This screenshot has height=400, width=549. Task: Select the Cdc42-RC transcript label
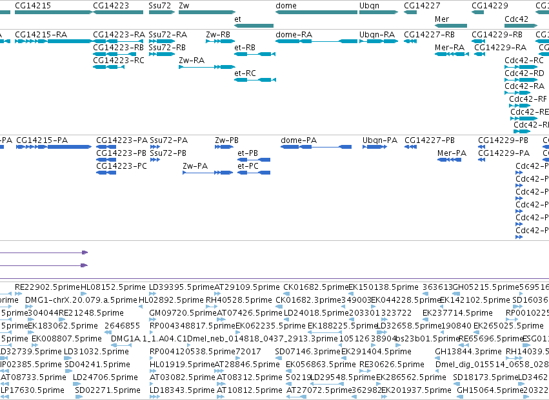[524, 61]
